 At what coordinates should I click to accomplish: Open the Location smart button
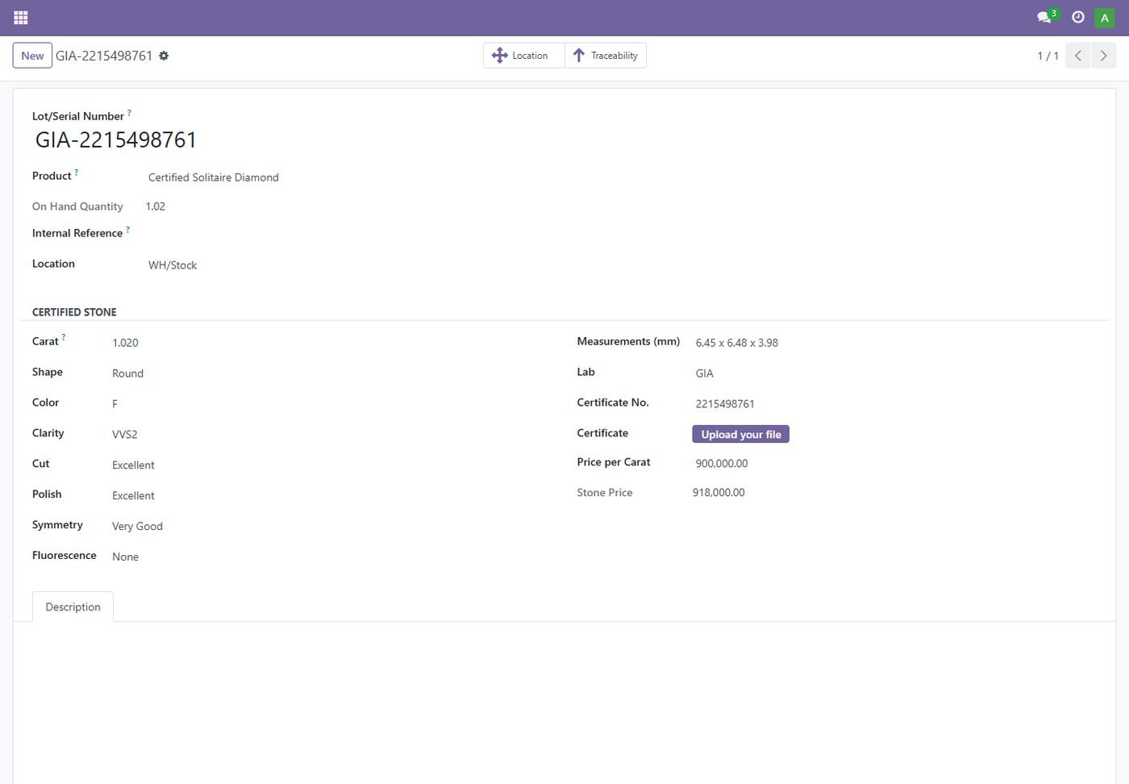[x=524, y=56]
